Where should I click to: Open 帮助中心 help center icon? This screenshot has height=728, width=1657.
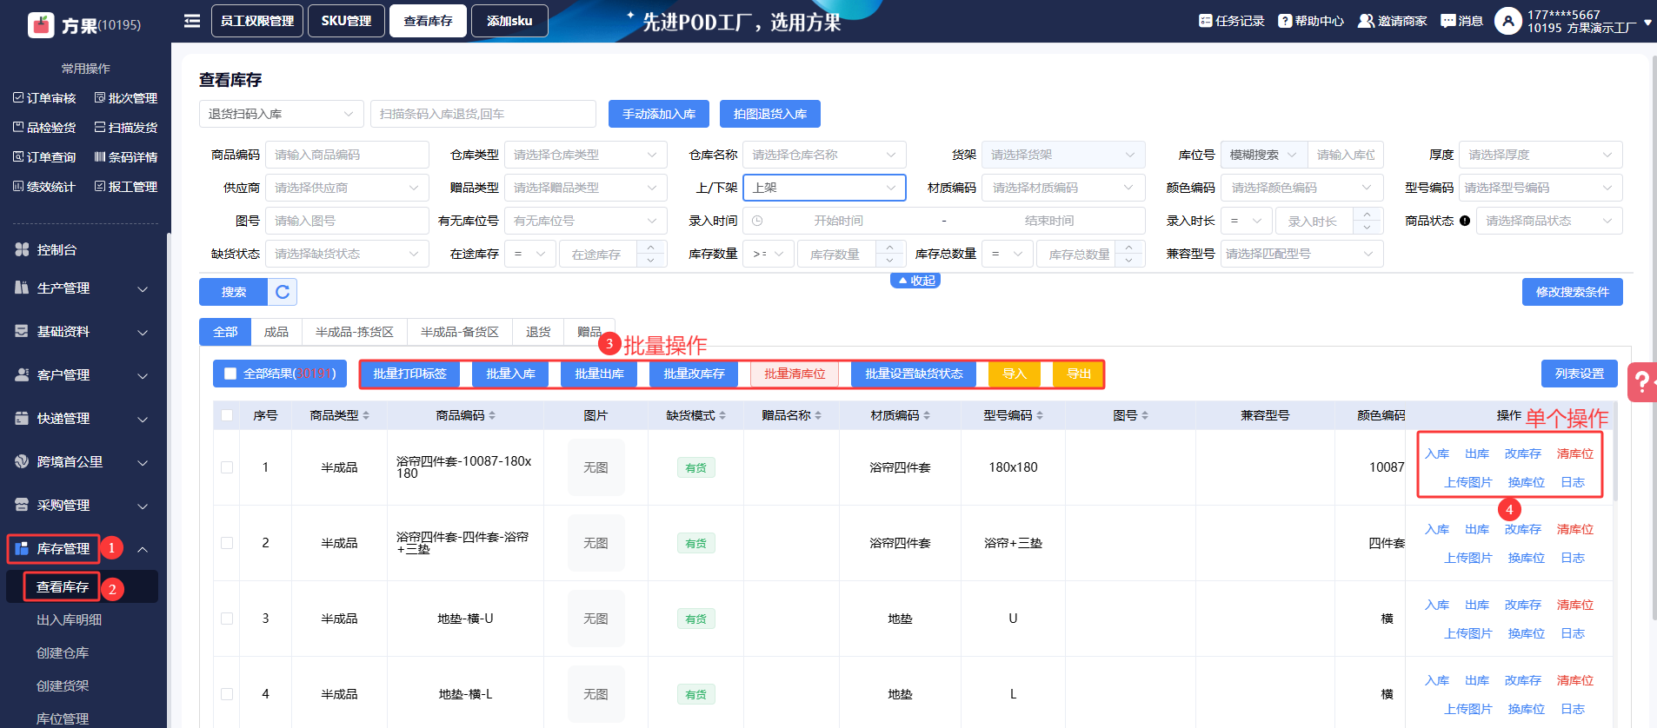tap(1284, 21)
